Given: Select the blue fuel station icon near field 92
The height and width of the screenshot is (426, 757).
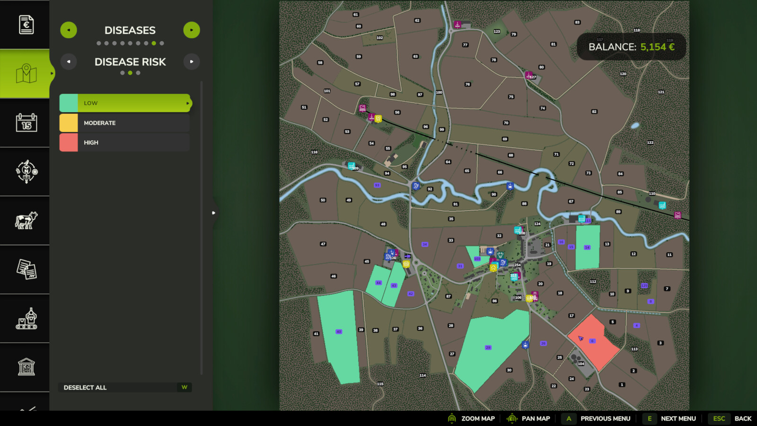Looking at the screenshot, I should point(415,186).
